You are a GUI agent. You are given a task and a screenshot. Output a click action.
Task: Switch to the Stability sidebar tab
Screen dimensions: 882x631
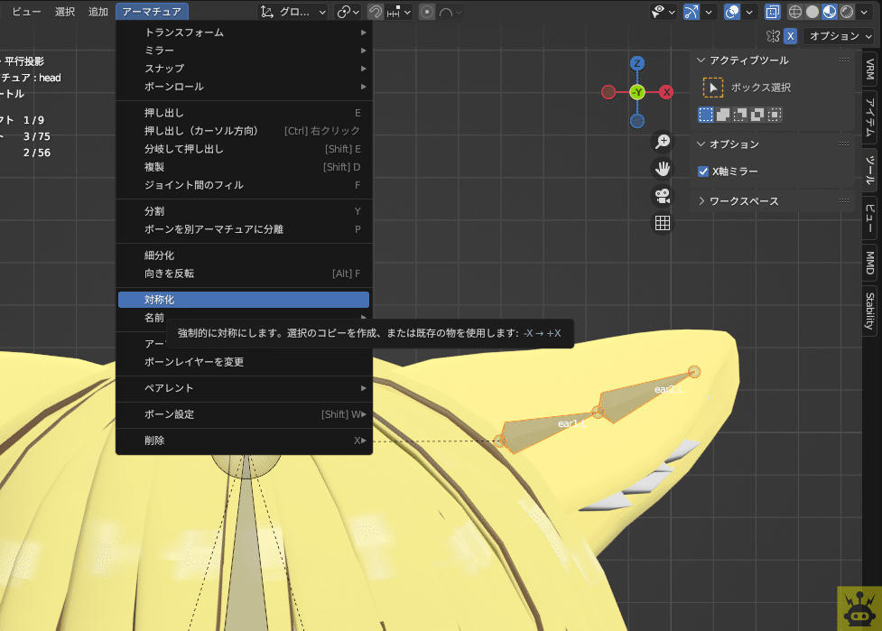coord(870,311)
